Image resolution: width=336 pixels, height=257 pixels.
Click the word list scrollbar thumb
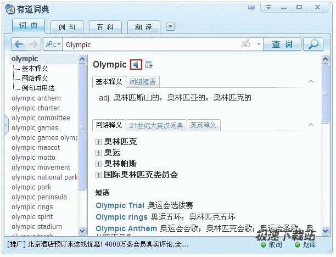[x=82, y=127]
